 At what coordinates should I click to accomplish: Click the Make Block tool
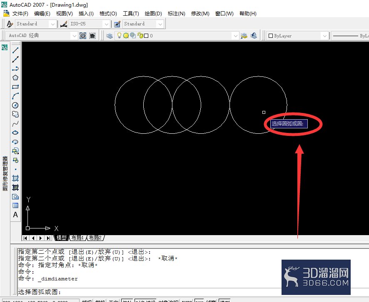point(15,160)
